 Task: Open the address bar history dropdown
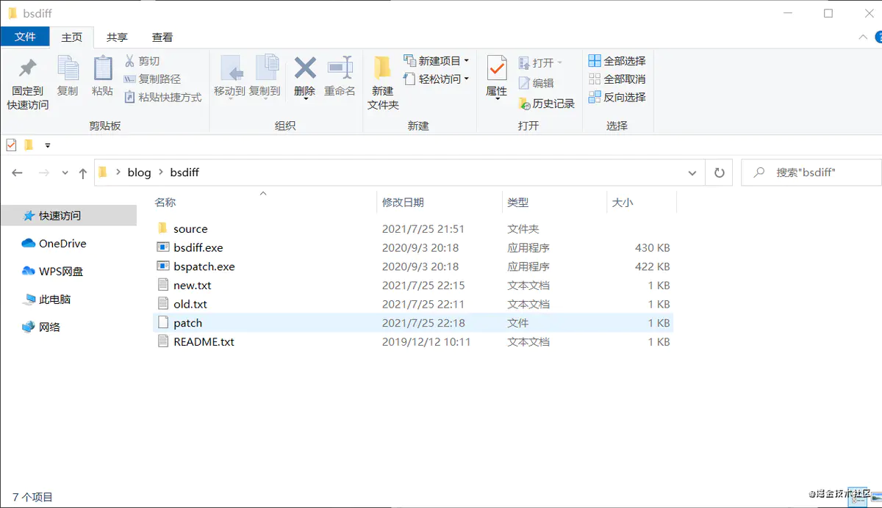pyautogui.click(x=692, y=172)
